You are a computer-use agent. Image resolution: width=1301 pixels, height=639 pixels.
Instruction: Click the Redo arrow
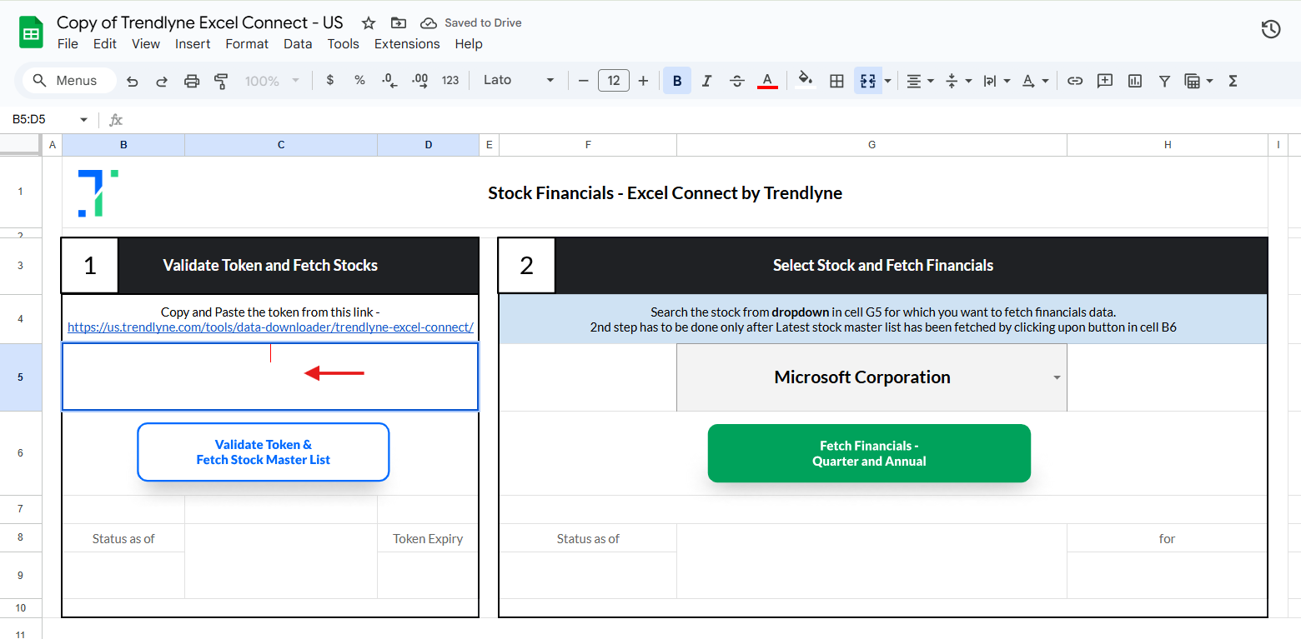[162, 81]
